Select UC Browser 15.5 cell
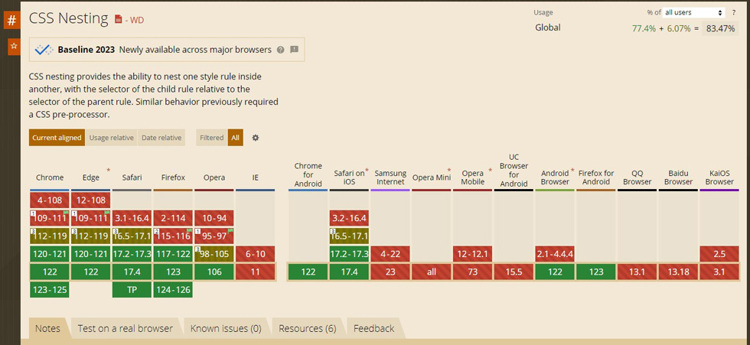Image resolution: width=750 pixels, height=345 pixels. (x=514, y=272)
